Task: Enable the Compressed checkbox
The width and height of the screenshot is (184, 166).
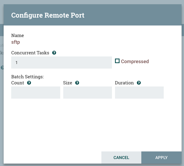Action: (x=117, y=61)
